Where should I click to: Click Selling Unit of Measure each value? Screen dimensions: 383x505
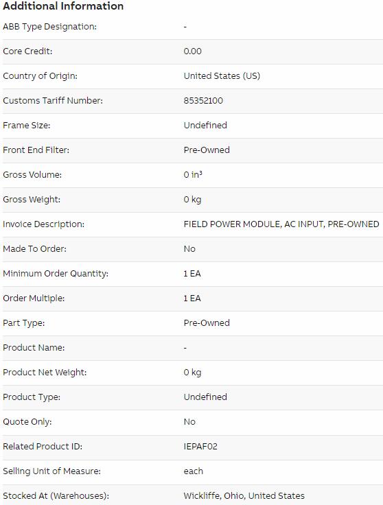click(x=194, y=471)
